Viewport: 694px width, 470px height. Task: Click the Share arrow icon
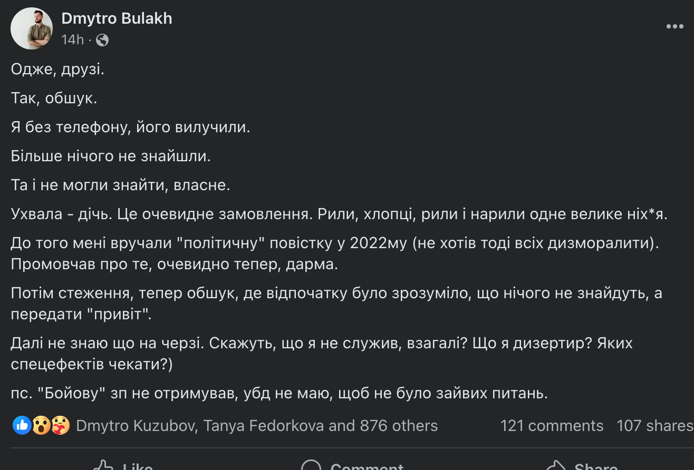point(556,466)
